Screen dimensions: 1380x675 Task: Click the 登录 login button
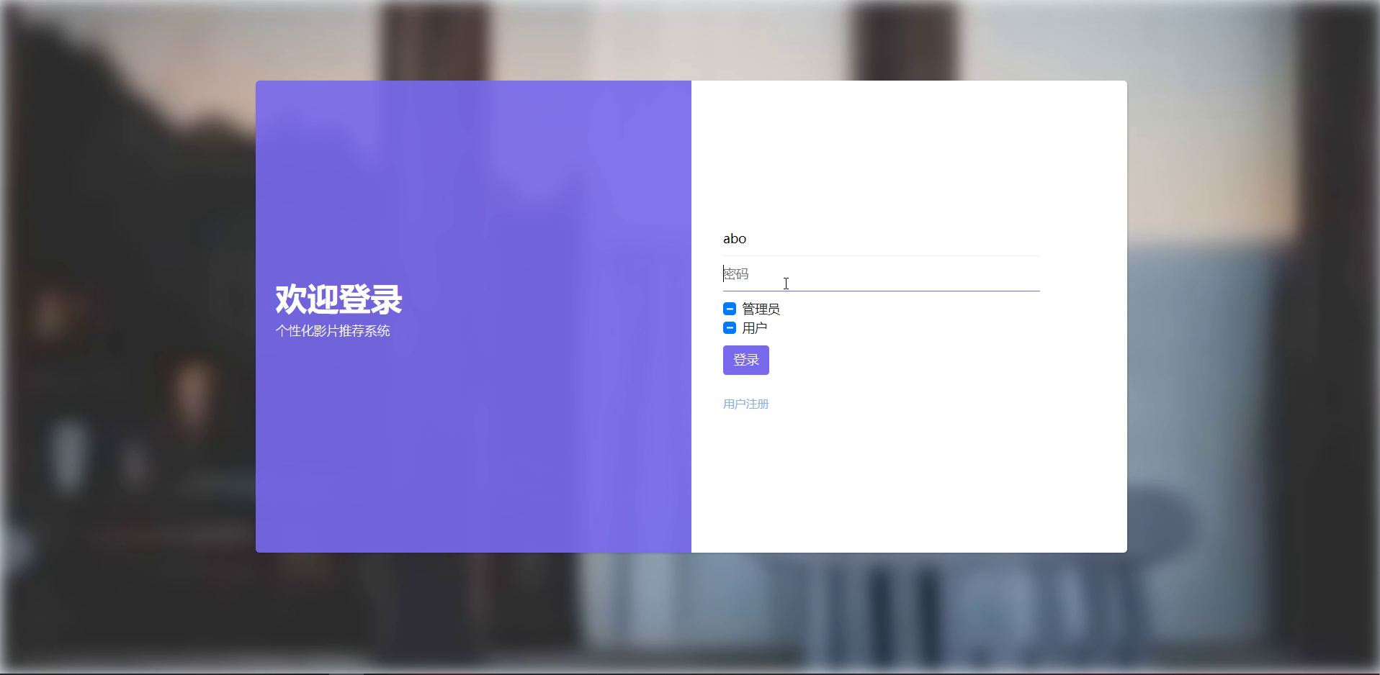[746, 360]
